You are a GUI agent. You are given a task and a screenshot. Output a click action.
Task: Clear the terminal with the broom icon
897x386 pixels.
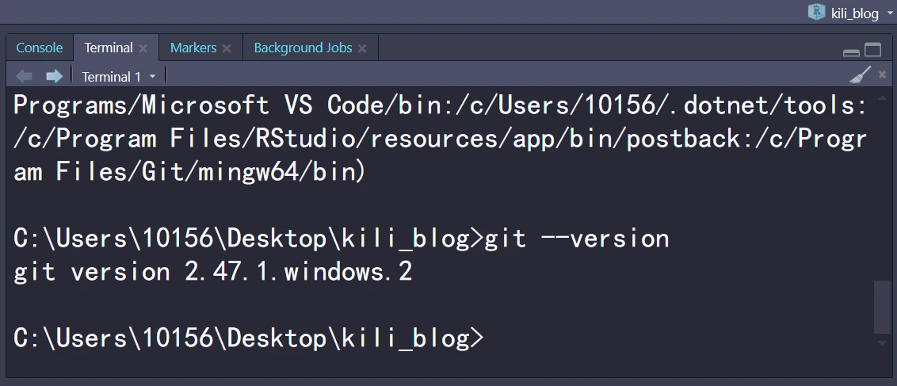[x=860, y=75]
